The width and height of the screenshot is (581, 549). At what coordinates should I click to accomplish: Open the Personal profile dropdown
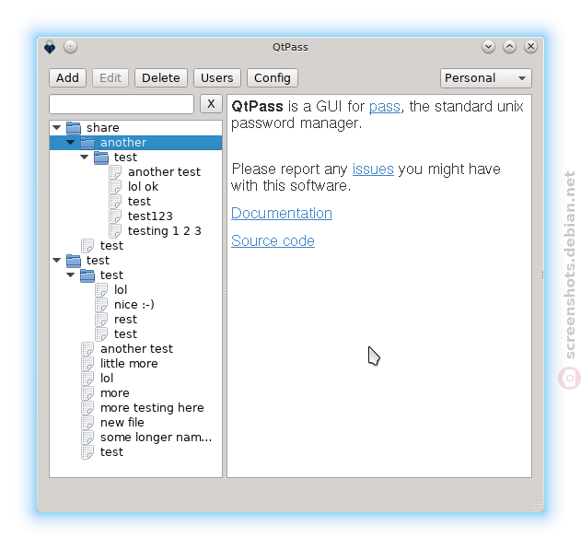tap(486, 78)
